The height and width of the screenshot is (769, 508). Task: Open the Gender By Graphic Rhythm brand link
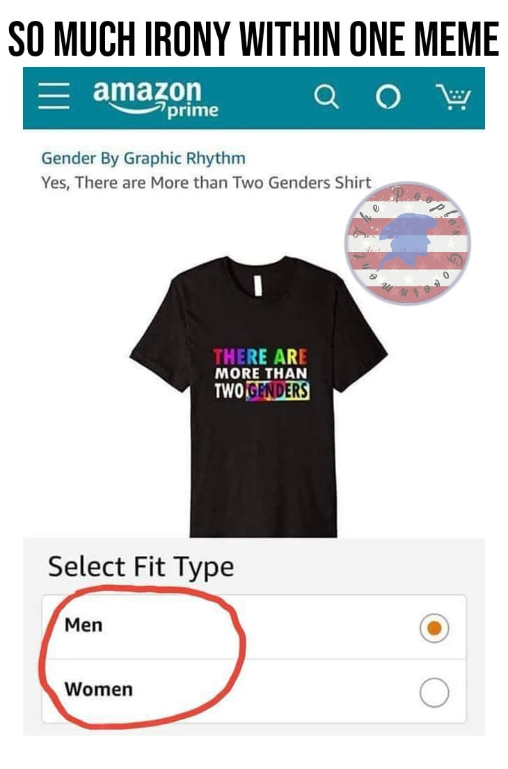click(143, 158)
